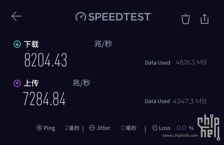Viewport: 224px width, 145px height.
Task: Select the upload speed 7284.84 value
Action: (x=44, y=99)
